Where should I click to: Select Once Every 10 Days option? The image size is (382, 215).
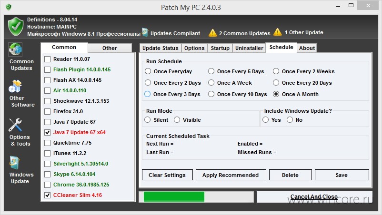(211, 94)
